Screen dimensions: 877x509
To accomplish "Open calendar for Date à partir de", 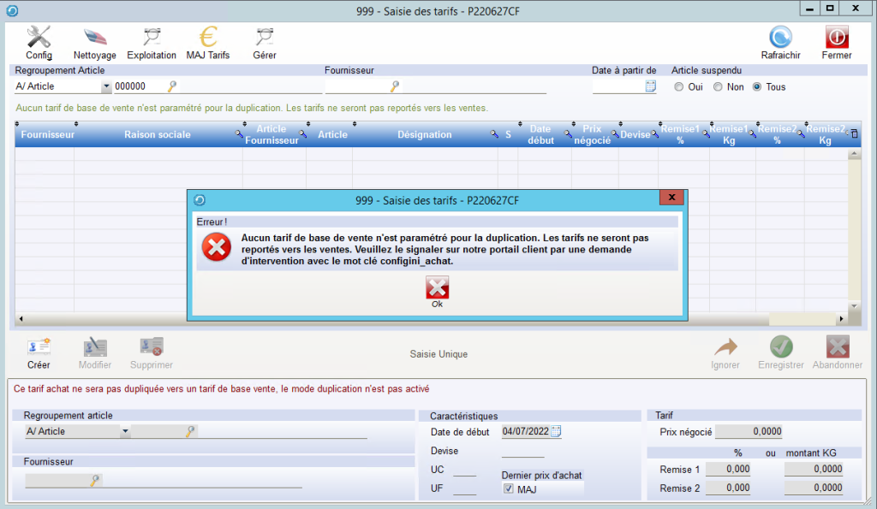I will pos(650,86).
